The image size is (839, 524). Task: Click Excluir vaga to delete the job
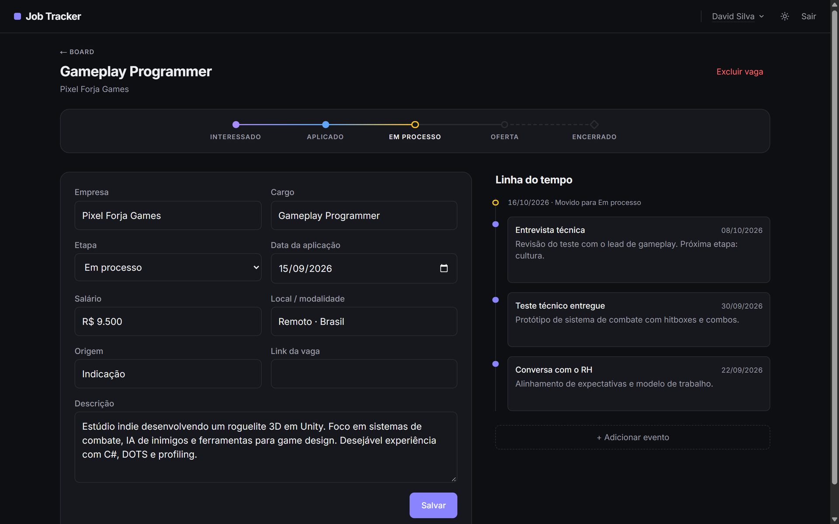739,72
